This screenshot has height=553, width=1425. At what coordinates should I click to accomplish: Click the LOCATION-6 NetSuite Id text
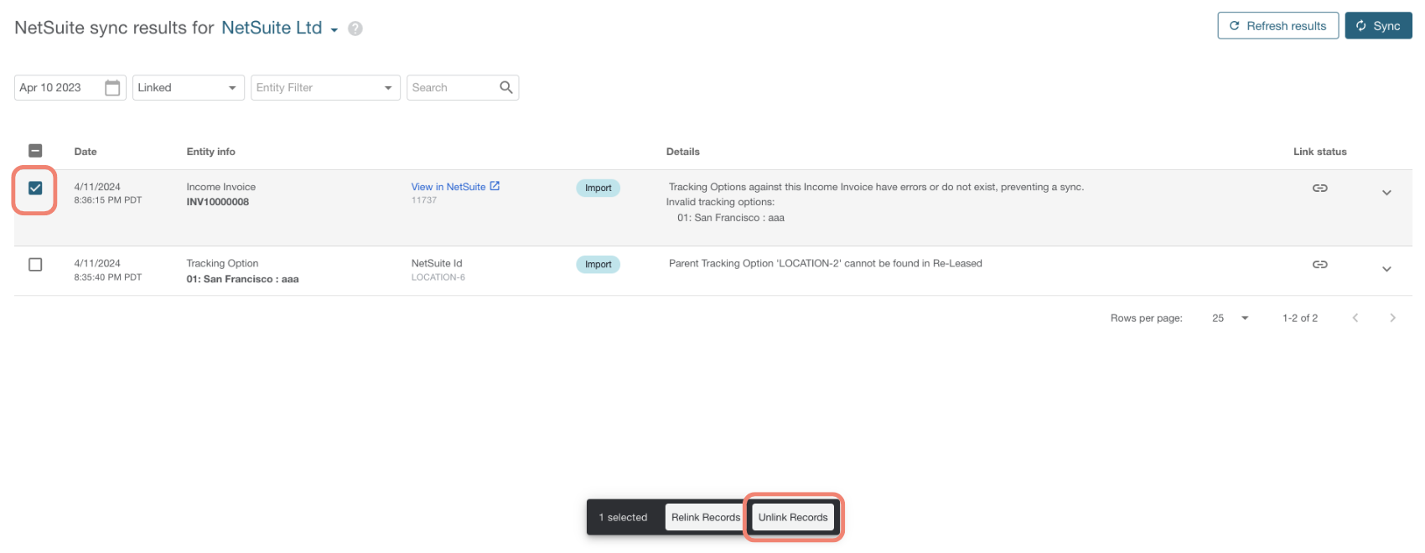click(438, 277)
